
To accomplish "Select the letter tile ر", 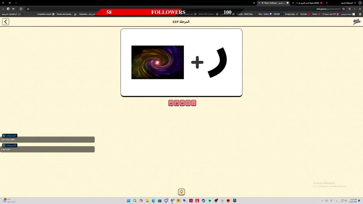I will (193, 103).
